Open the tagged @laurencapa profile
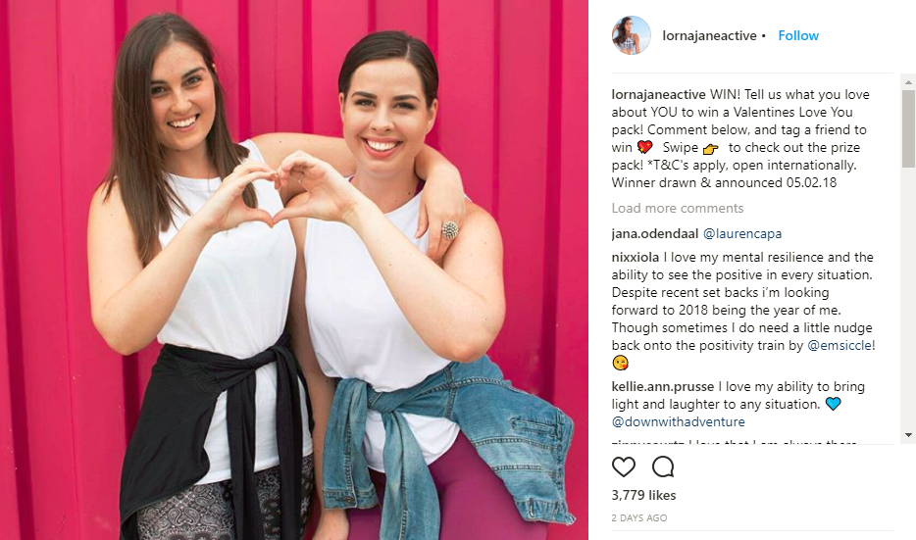Viewport: 916px width, 540px height. click(x=741, y=233)
